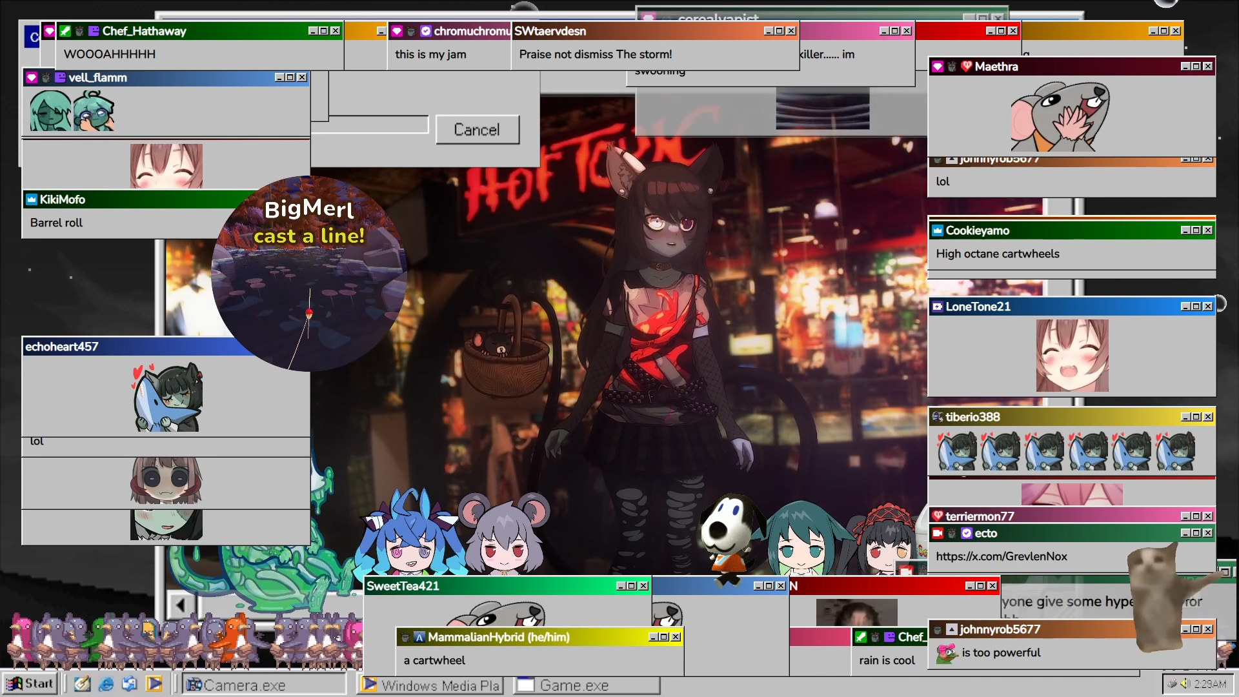Click the LoneTone21 laughing emote

tap(1072, 355)
